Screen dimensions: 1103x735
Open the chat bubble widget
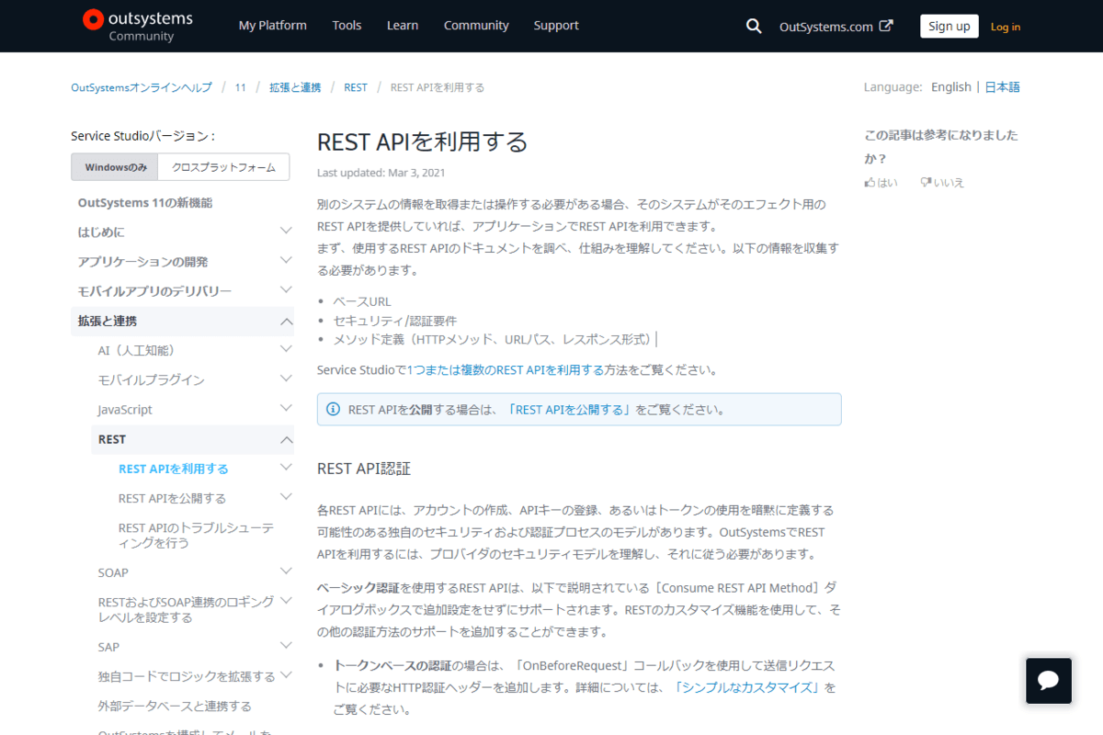click(x=1049, y=681)
